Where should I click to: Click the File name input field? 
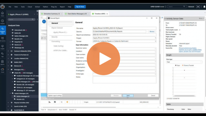coord(124,28)
